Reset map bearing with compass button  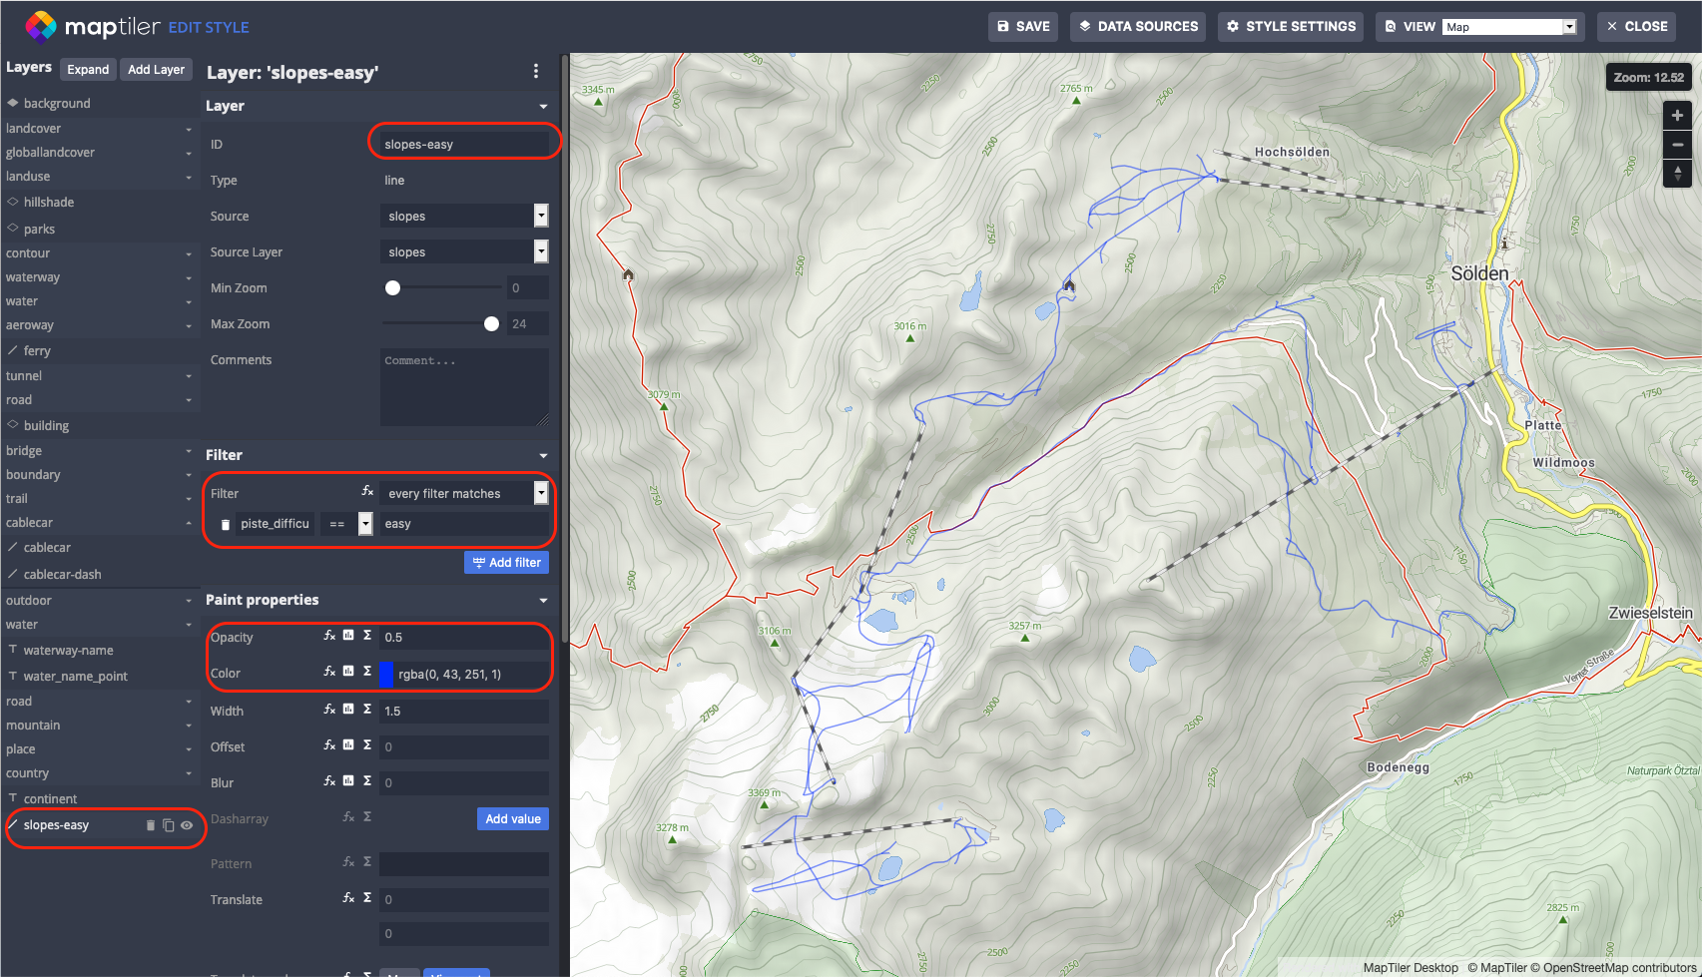pyautogui.click(x=1677, y=174)
